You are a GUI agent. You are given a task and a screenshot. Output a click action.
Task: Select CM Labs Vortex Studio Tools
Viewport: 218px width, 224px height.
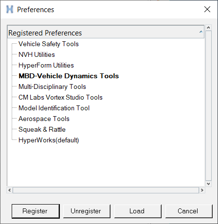pos(60,97)
